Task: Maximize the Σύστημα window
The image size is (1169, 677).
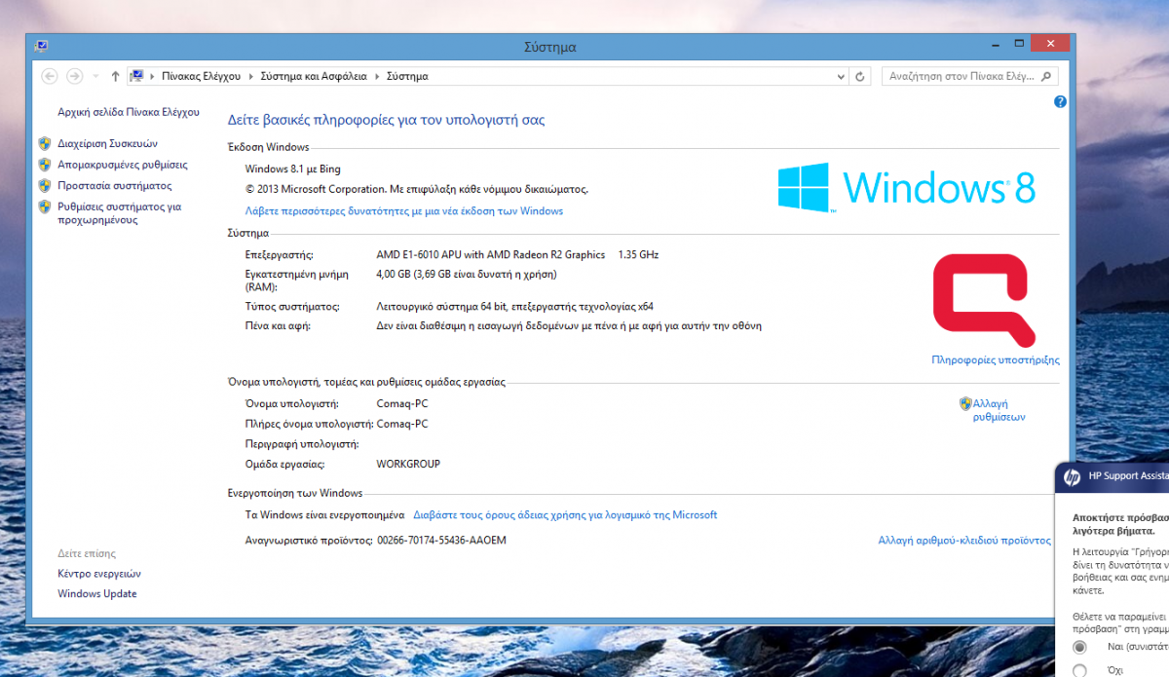Action: pyautogui.click(x=1019, y=44)
